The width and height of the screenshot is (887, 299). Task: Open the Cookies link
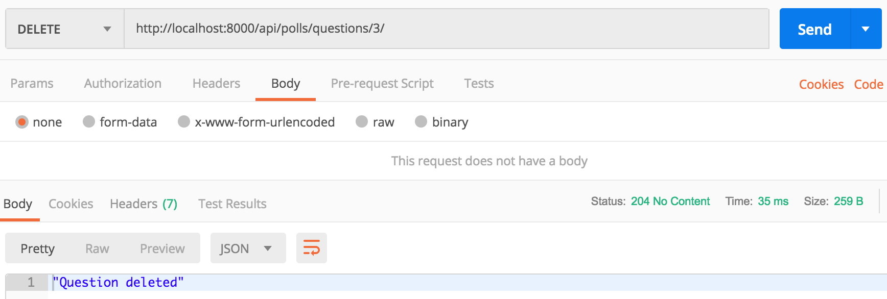821,84
